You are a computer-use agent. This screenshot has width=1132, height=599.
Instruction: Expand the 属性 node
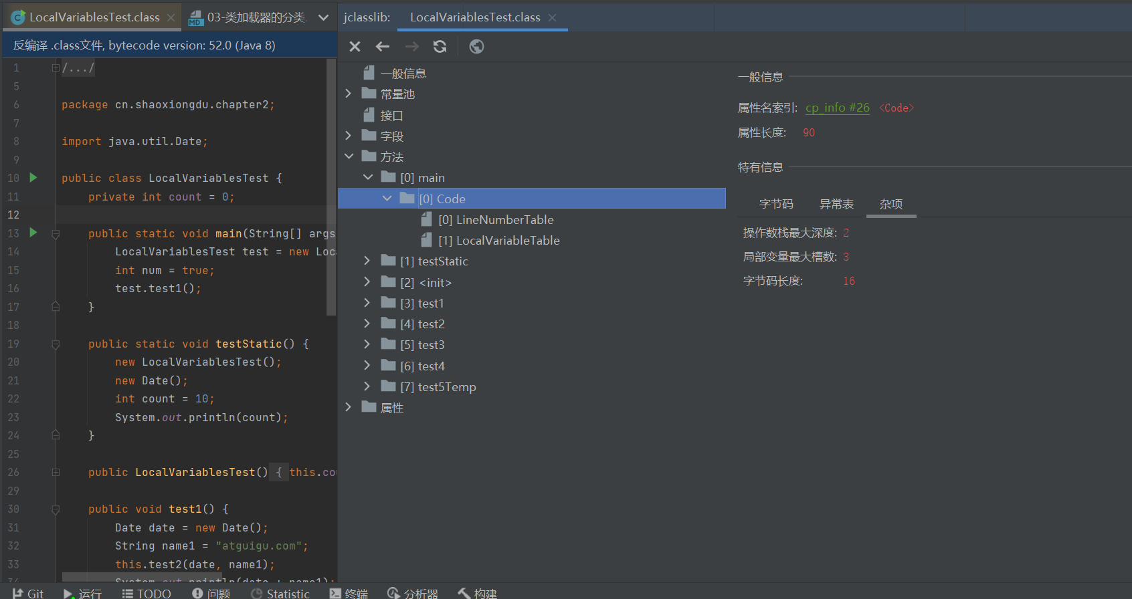click(x=349, y=407)
